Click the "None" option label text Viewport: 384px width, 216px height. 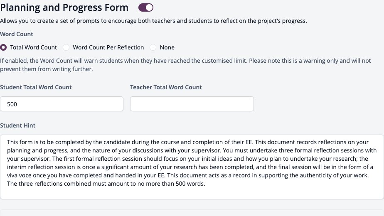[x=167, y=47]
